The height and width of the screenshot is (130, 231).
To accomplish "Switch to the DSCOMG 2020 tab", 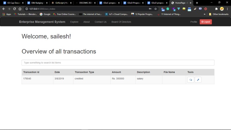I will [85, 3].
